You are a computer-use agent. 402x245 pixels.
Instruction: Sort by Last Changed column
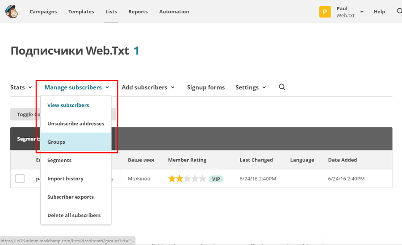coord(256,160)
